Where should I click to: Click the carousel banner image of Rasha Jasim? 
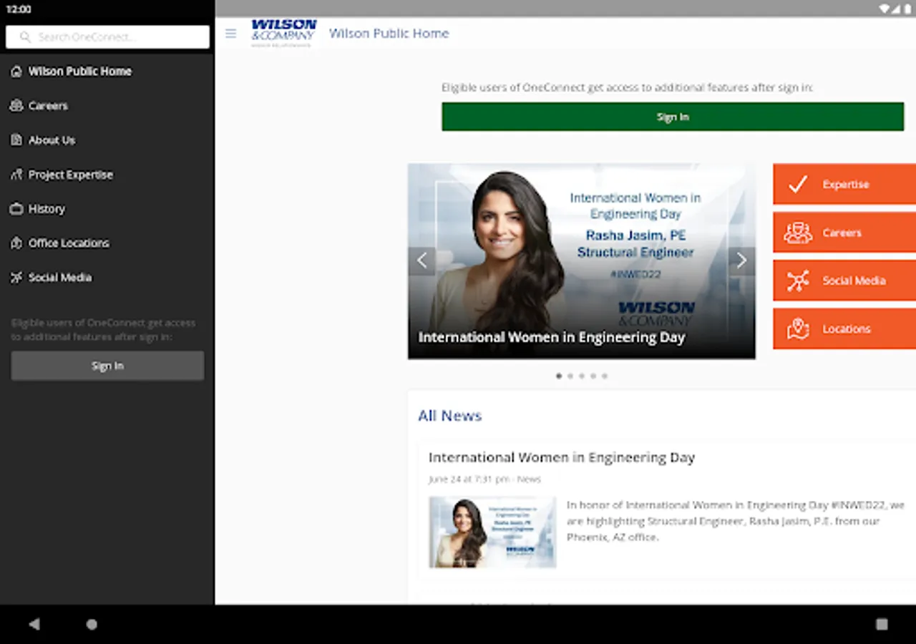[581, 261]
